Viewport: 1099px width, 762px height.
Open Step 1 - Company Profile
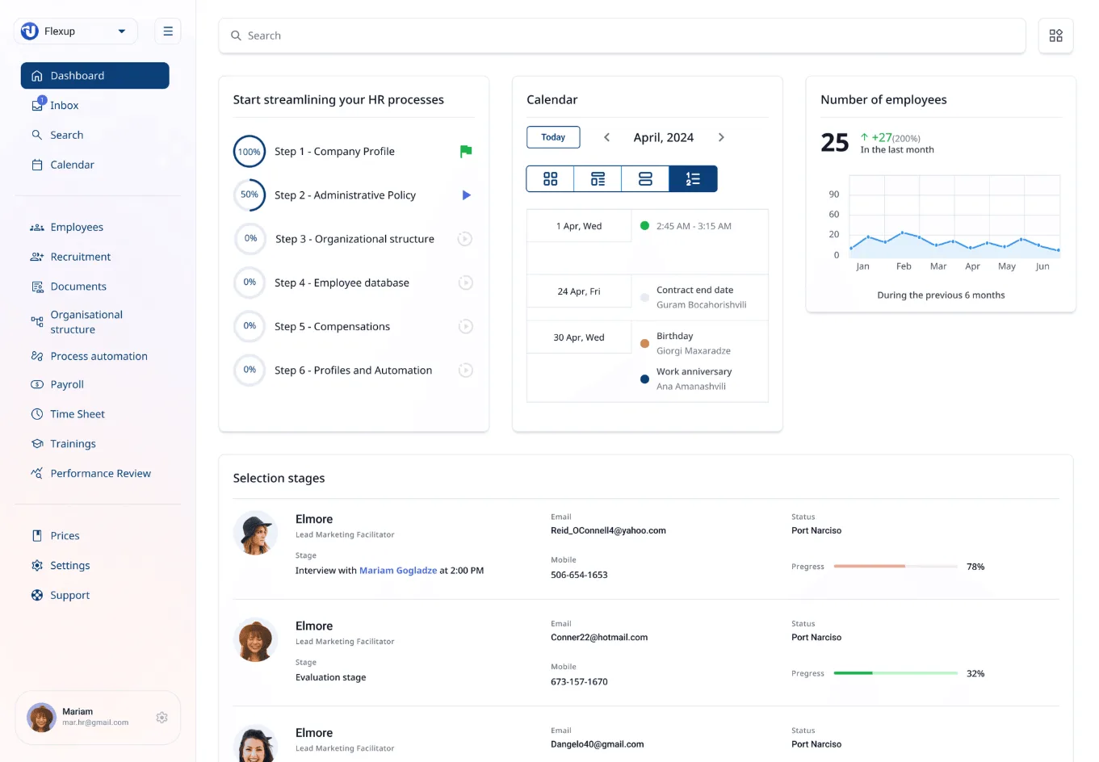(x=334, y=151)
